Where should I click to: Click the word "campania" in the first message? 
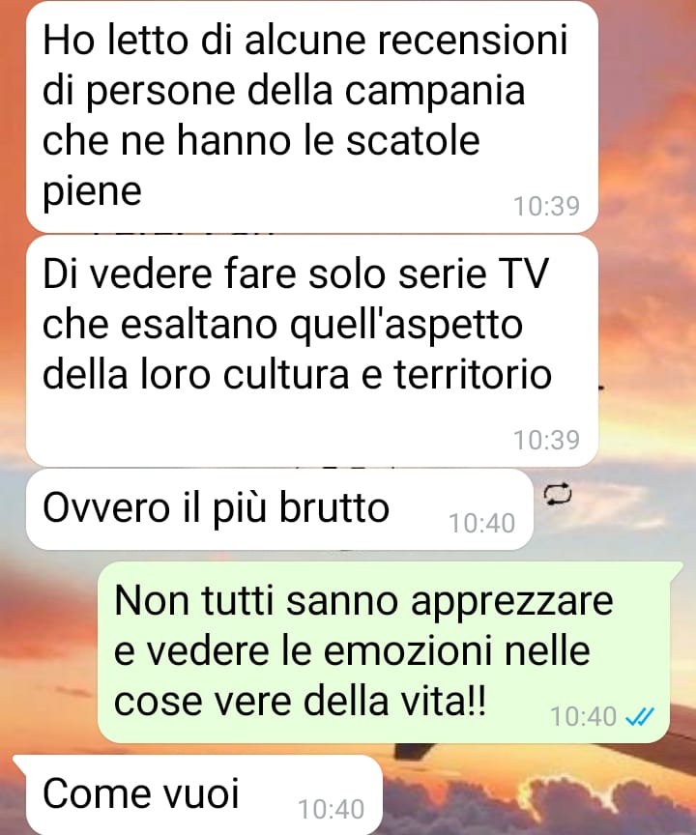[435, 92]
